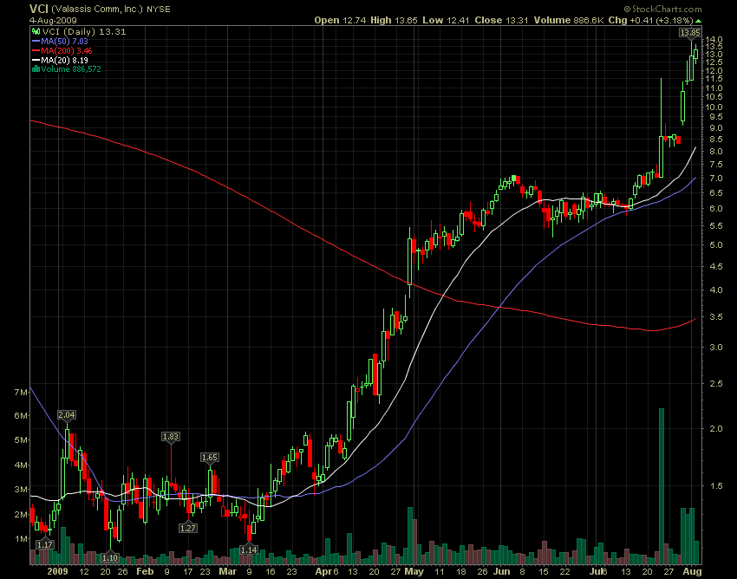
Task: Click the Low 12.41 value
Action: [447, 20]
